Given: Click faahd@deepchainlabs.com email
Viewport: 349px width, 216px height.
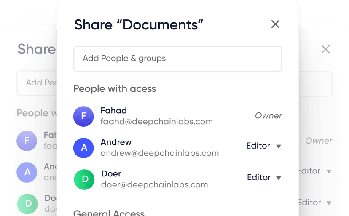Looking at the screenshot, I should tap(156, 122).
